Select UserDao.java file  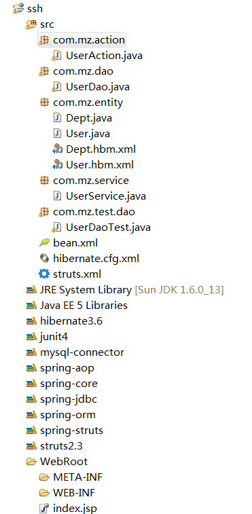pos(97,87)
